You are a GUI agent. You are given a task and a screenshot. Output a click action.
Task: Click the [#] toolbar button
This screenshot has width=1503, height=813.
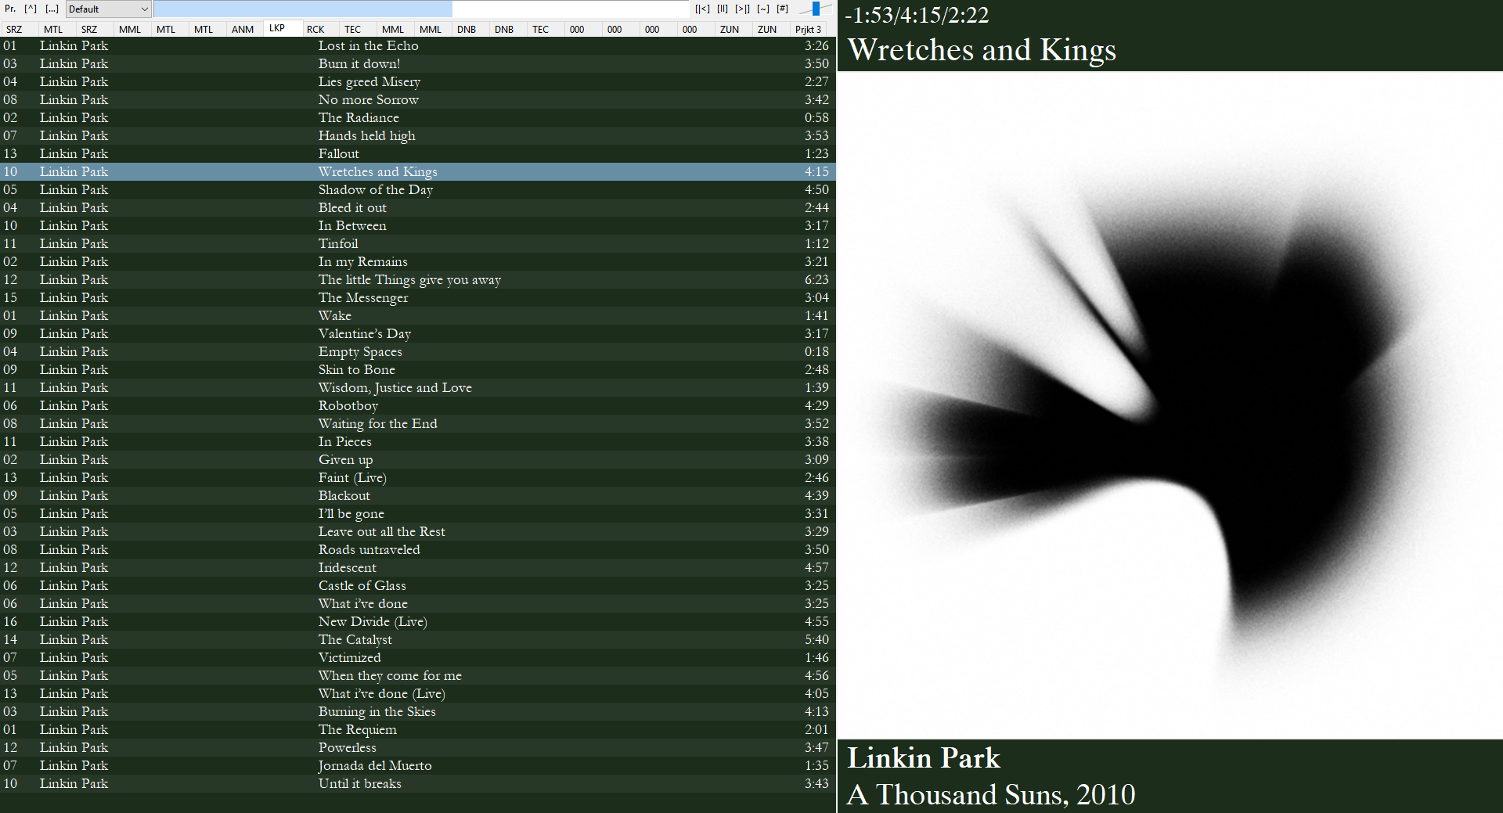[x=782, y=9]
